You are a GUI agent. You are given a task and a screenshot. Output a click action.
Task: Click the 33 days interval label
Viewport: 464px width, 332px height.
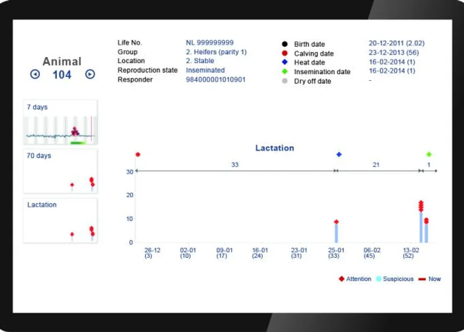pyautogui.click(x=235, y=165)
